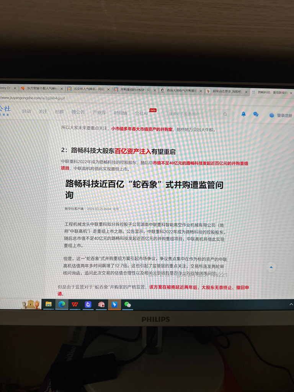Open the notifications bell icon
This screenshot has height=392, width=294.
click(x=243, y=114)
